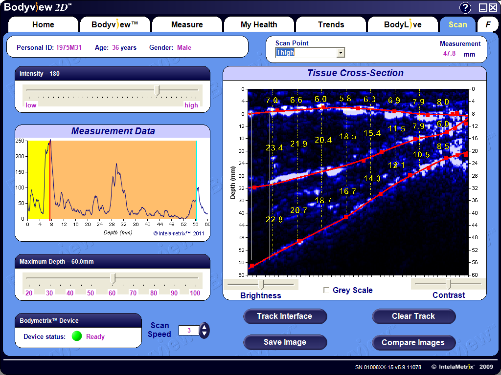Click the red marker line in graph
This screenshot has width=501, height=375.
50,180
